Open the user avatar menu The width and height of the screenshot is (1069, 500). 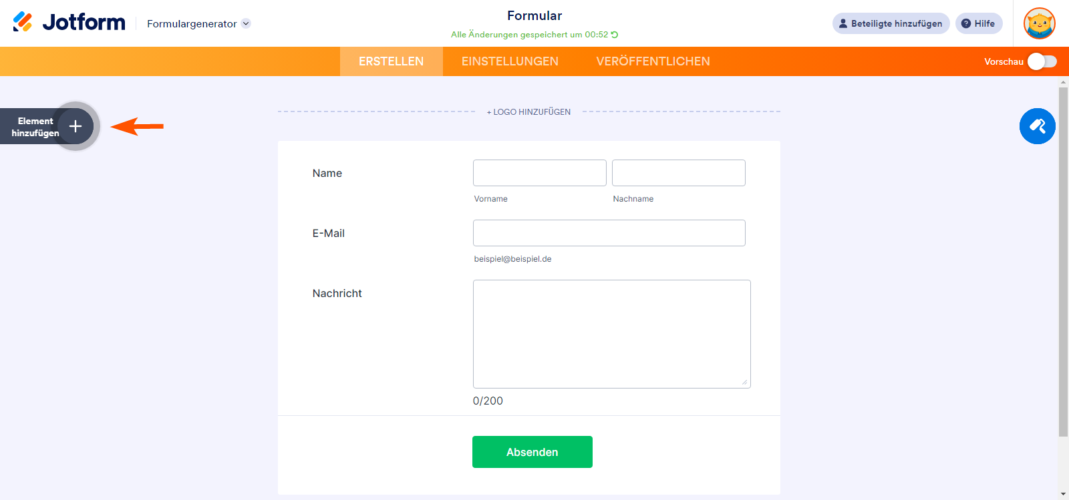point(1039,23)
